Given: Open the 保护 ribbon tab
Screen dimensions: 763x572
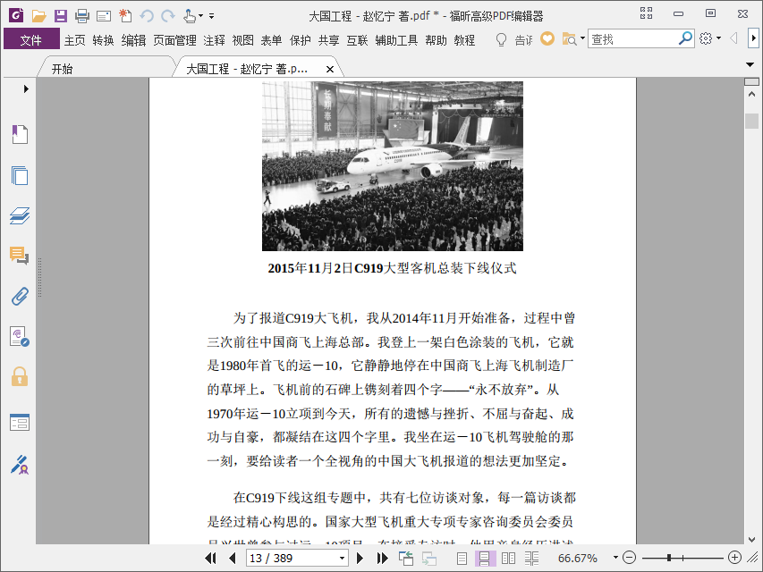Looking at the screenshot, I should tap(301, 40).
